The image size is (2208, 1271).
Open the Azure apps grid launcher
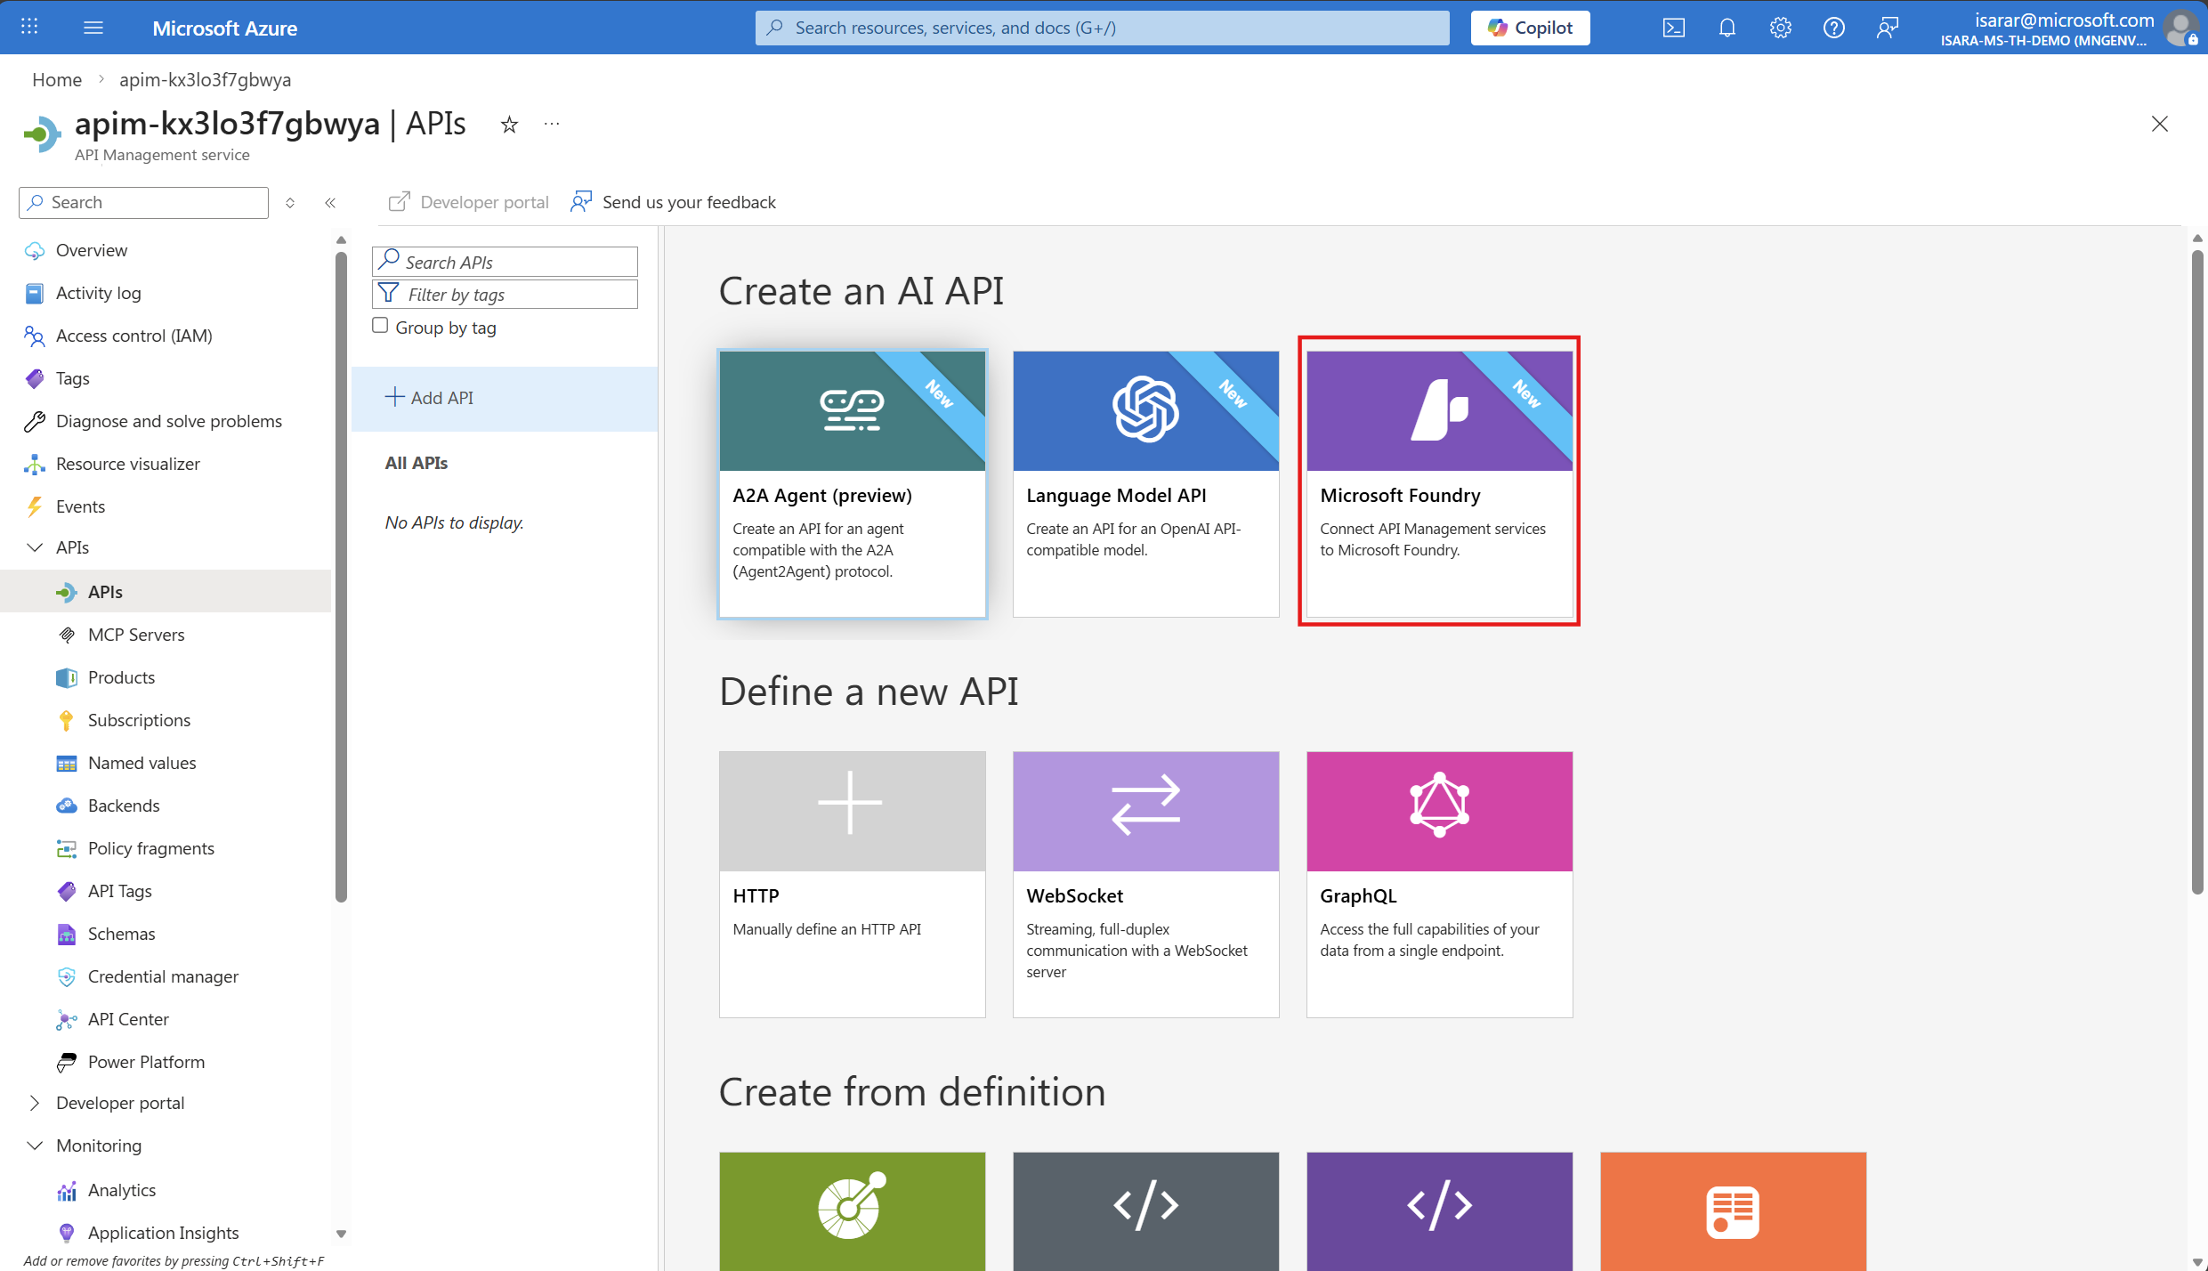point(29,27)
